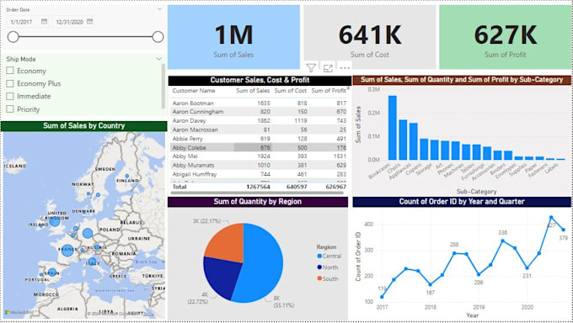This screenshot has width=573, height=323.
Task: Click the Central legend item
Action: coord(329,257)
